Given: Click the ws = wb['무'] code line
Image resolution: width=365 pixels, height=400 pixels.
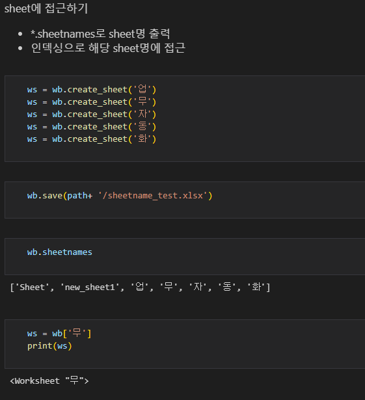Looking at the screenshot, I should [x=59, y=334].
